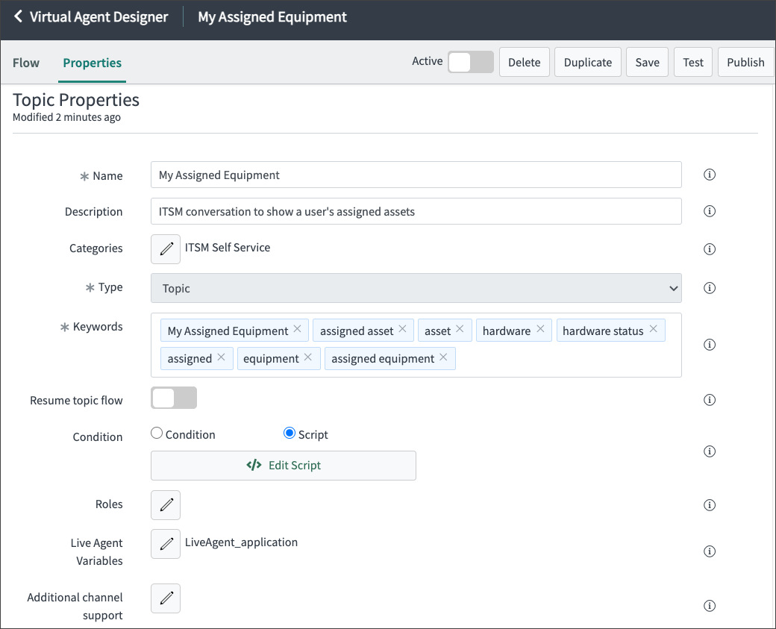The image size is (776, 629).
Task: Open the Categories edit pencil icon
Action: tap(165, 248)
